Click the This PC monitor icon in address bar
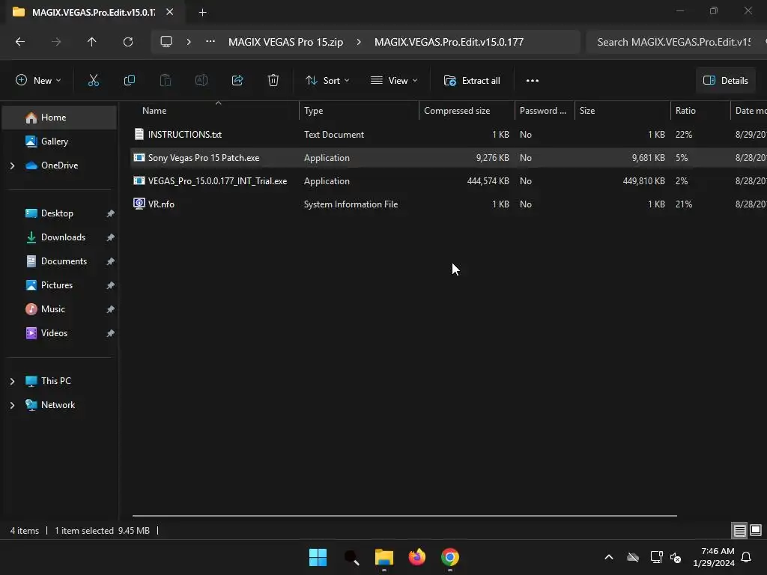This screenshot has width=767, height=575. coord(166,42)
